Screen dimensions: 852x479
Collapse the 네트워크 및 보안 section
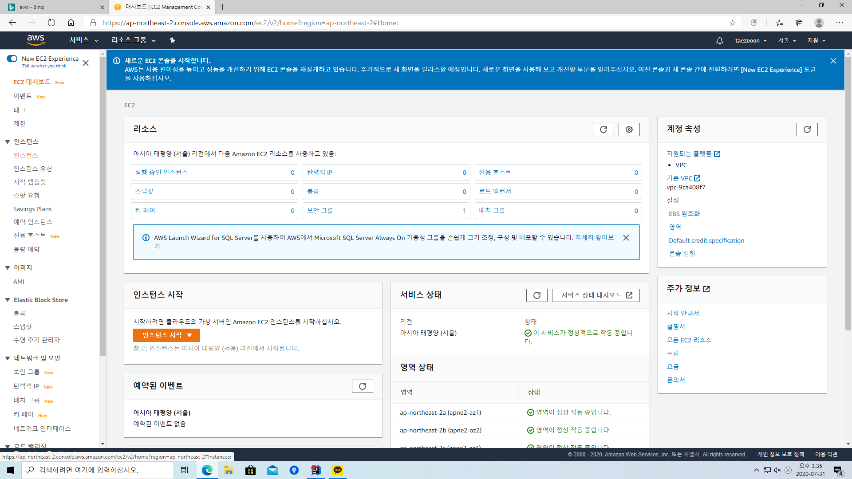(8, 358)
